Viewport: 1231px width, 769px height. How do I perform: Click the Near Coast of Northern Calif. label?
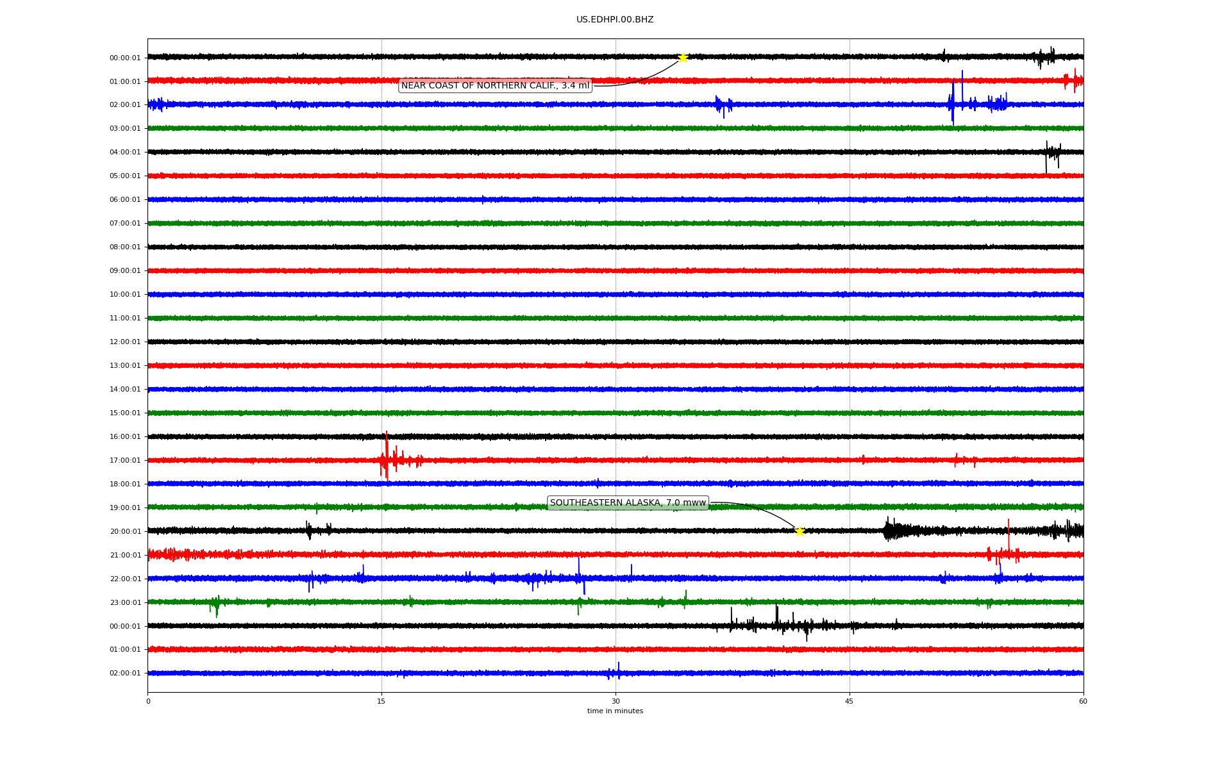[495, 85]
